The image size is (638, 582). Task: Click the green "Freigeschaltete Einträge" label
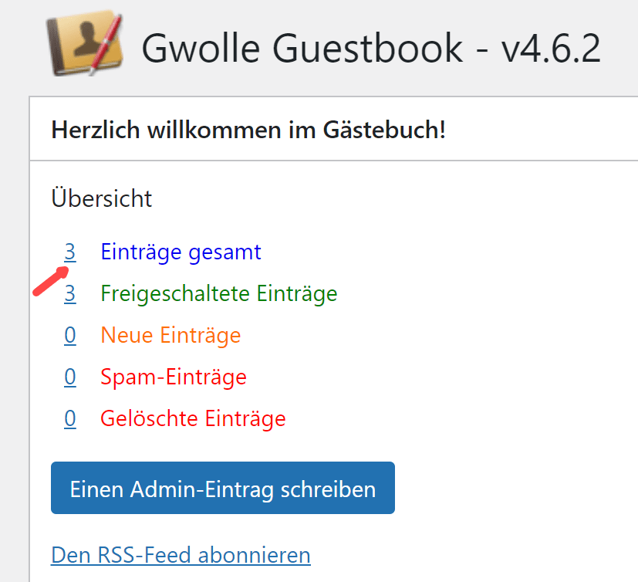tap(218, 294)
